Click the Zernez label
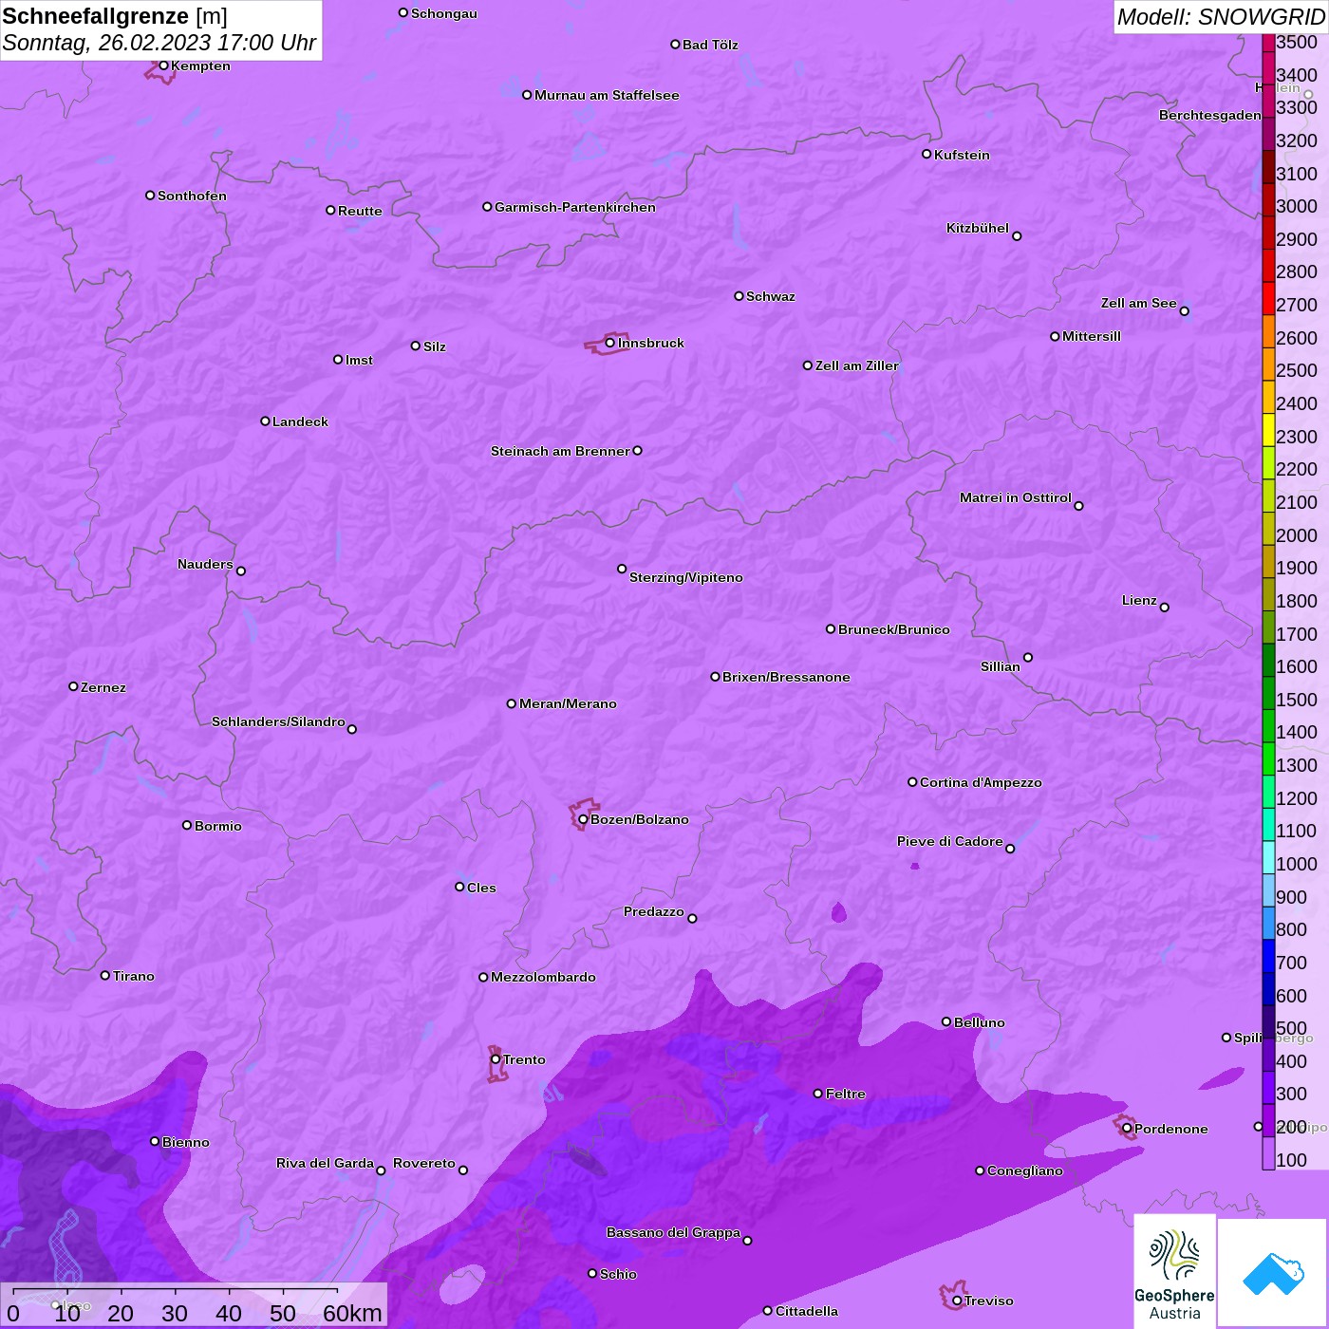Viewport: 1329px width, 1329px height. click(103, 687)
